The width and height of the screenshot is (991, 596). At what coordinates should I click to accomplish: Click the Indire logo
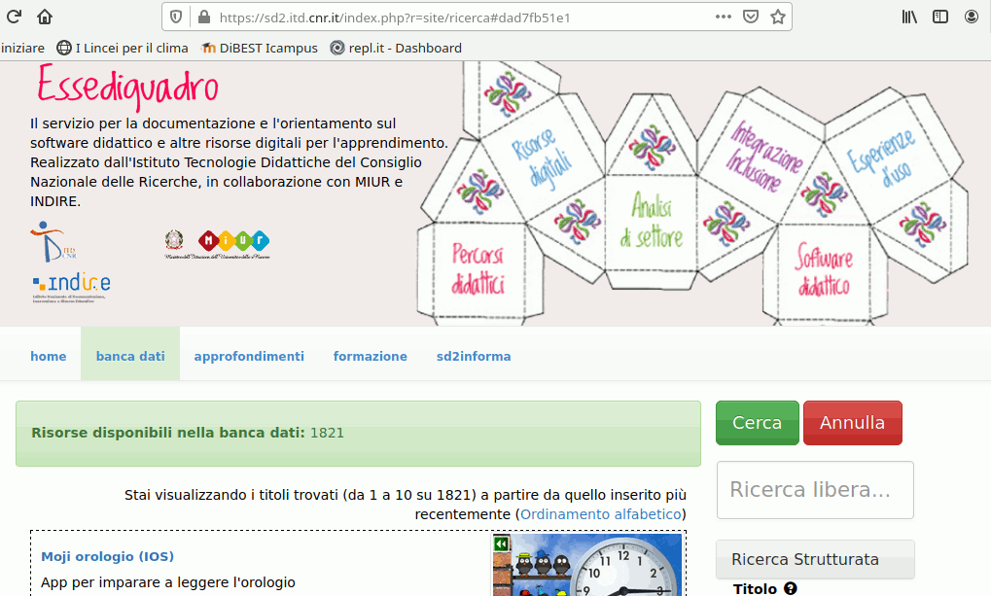point(71,287)
